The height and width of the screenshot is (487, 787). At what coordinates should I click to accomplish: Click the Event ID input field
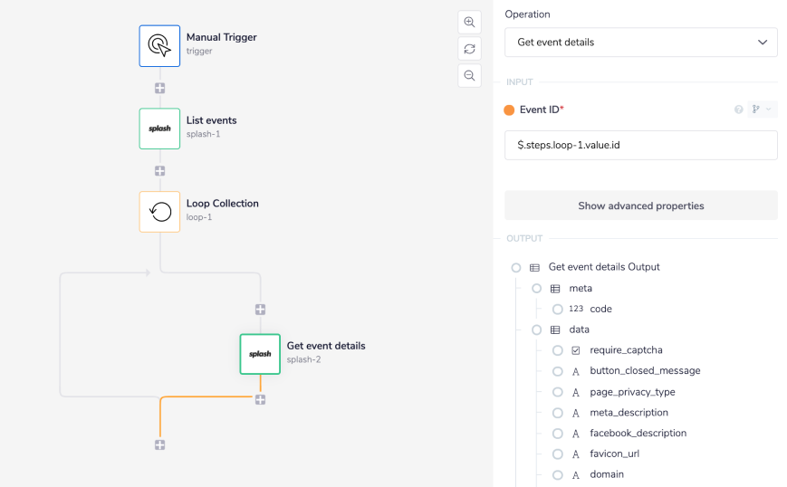641,146
